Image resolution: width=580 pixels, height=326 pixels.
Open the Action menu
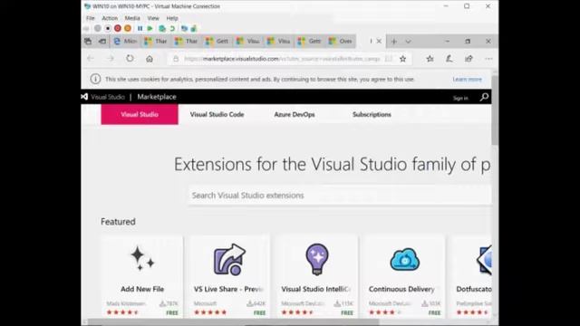pos(110,18)
